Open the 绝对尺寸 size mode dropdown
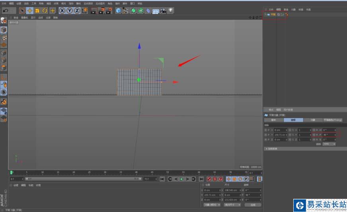This screenshot has height=212, width=347. (232, 205)
